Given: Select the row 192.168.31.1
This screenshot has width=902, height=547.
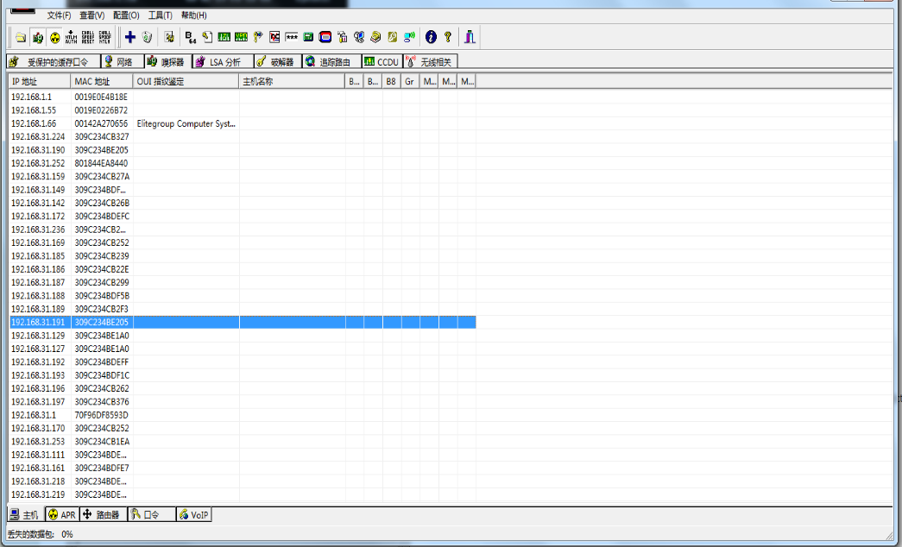Looking at the screenshot, I should (242, 415).
